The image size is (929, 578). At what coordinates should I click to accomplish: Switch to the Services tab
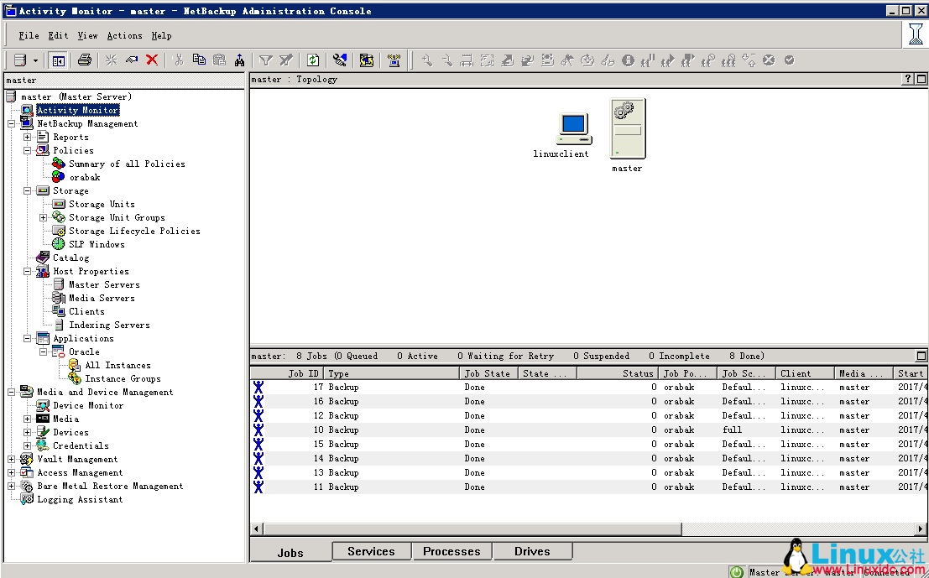click(371, 551)
